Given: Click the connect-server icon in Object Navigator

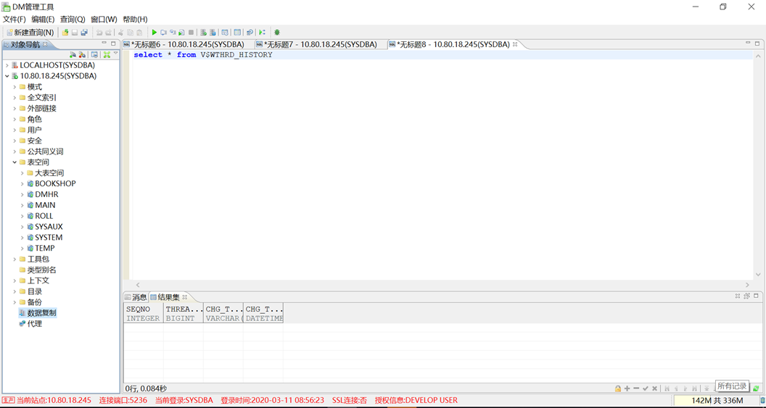Looking at the screenshot, I should tap(73, 55).
